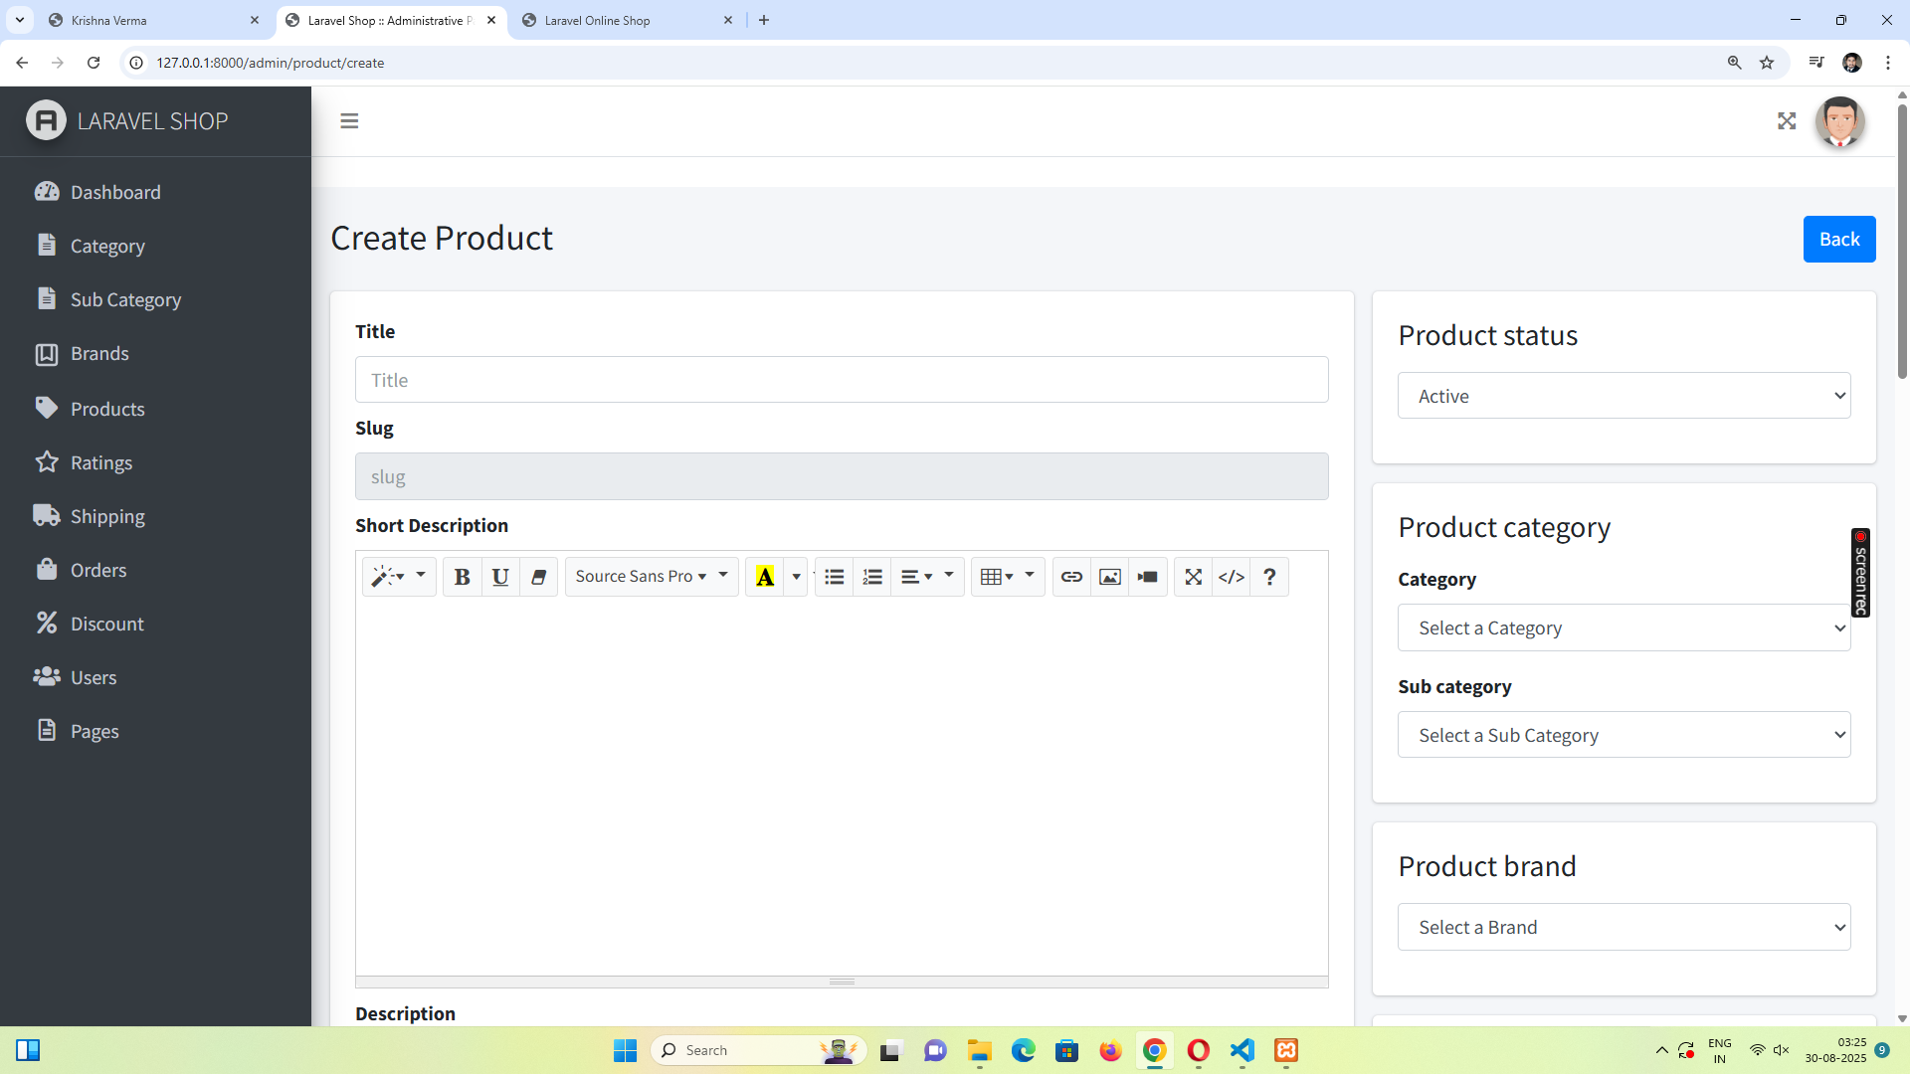Click inside Short Description text area
Screen dimensions: 1910x1074
click(x=842, y=789)
